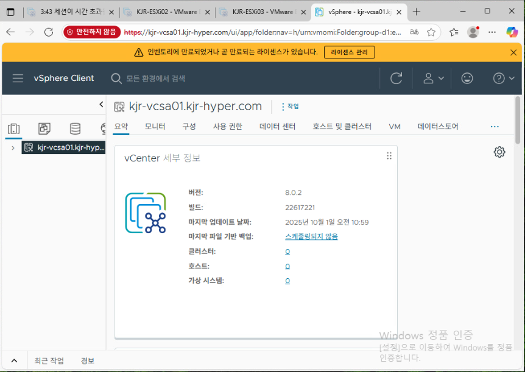525x372 pixels.
Task: Close the KJR-ESXi02 browser tab
Action: point(208,12)
